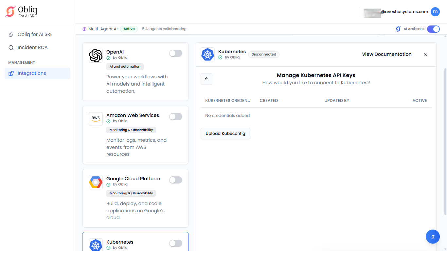Turn on Google Cloud Platform integration toggle
The image size is (447, 257).
pyautogui.click(x=175, y=180)
